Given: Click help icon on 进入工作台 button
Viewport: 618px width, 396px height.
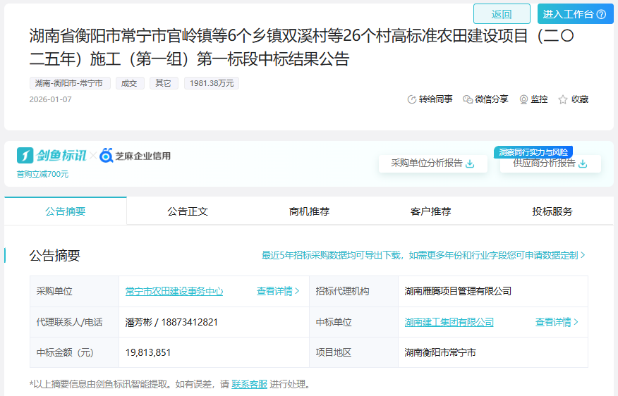Looking at the screenshot, I should tap(601, 14).
